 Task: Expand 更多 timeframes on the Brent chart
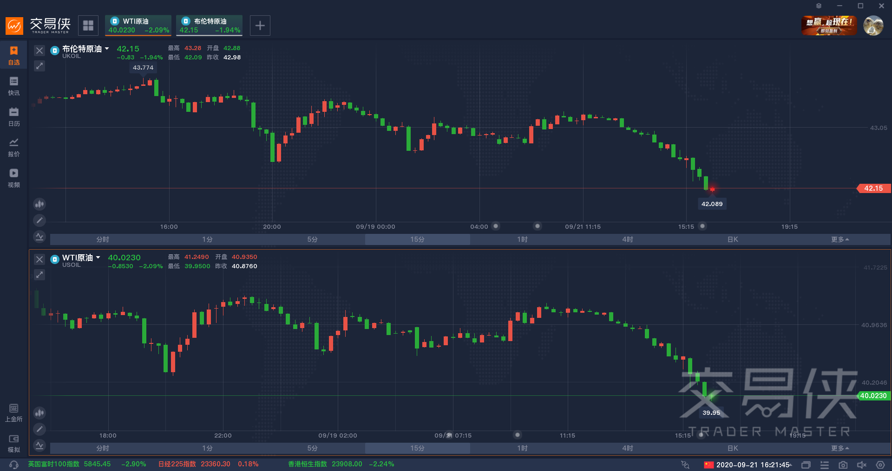pos(840,239)
